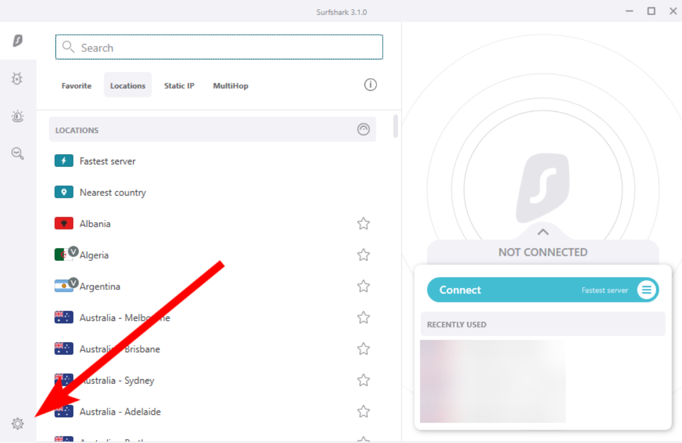Open Surfshark Search from the sidebar

click(x=18, y=154)
